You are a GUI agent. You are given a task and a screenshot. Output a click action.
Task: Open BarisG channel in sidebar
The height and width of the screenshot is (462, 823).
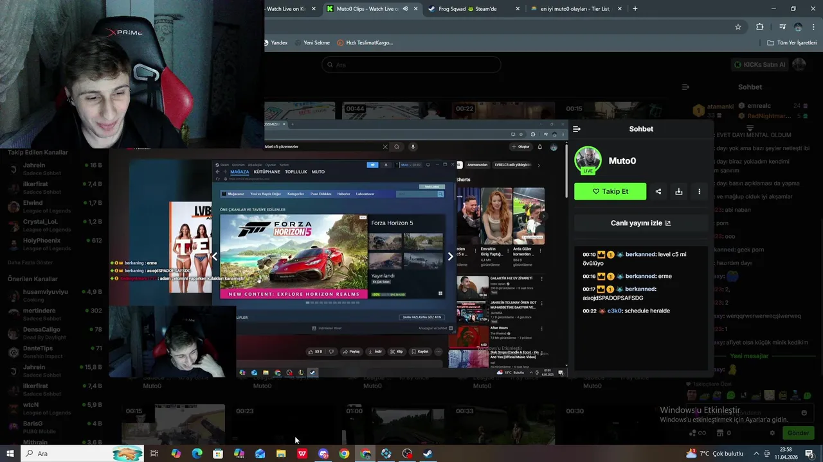(55, 427)
